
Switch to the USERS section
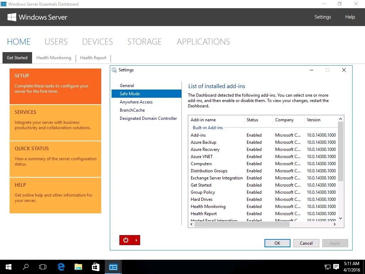[56, 42]
